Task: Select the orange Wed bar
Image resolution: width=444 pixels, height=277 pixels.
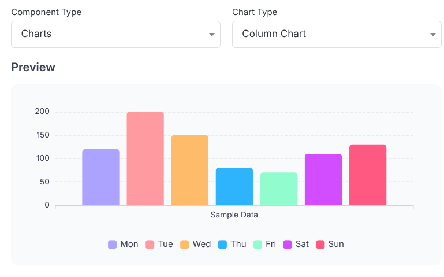Action: coord(190,170)
